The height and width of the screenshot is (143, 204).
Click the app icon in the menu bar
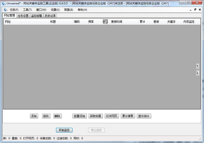pyautogui.click(x=5, y=10)
